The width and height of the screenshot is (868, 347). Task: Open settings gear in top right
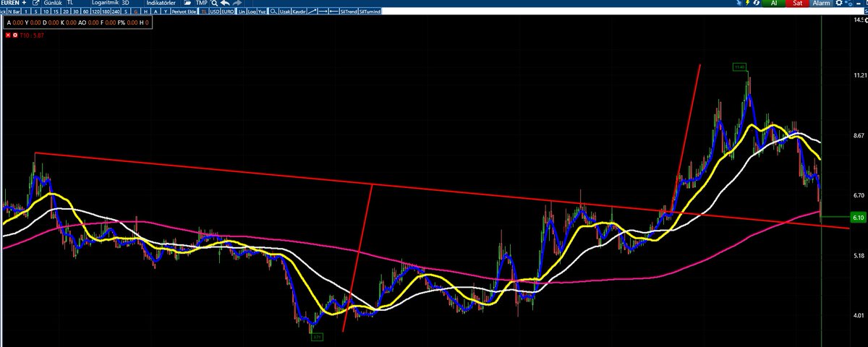tap(839, 3)
